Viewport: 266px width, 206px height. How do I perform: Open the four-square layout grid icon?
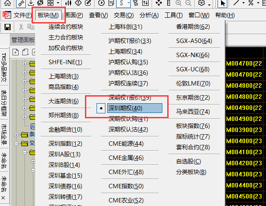point(50,3)
